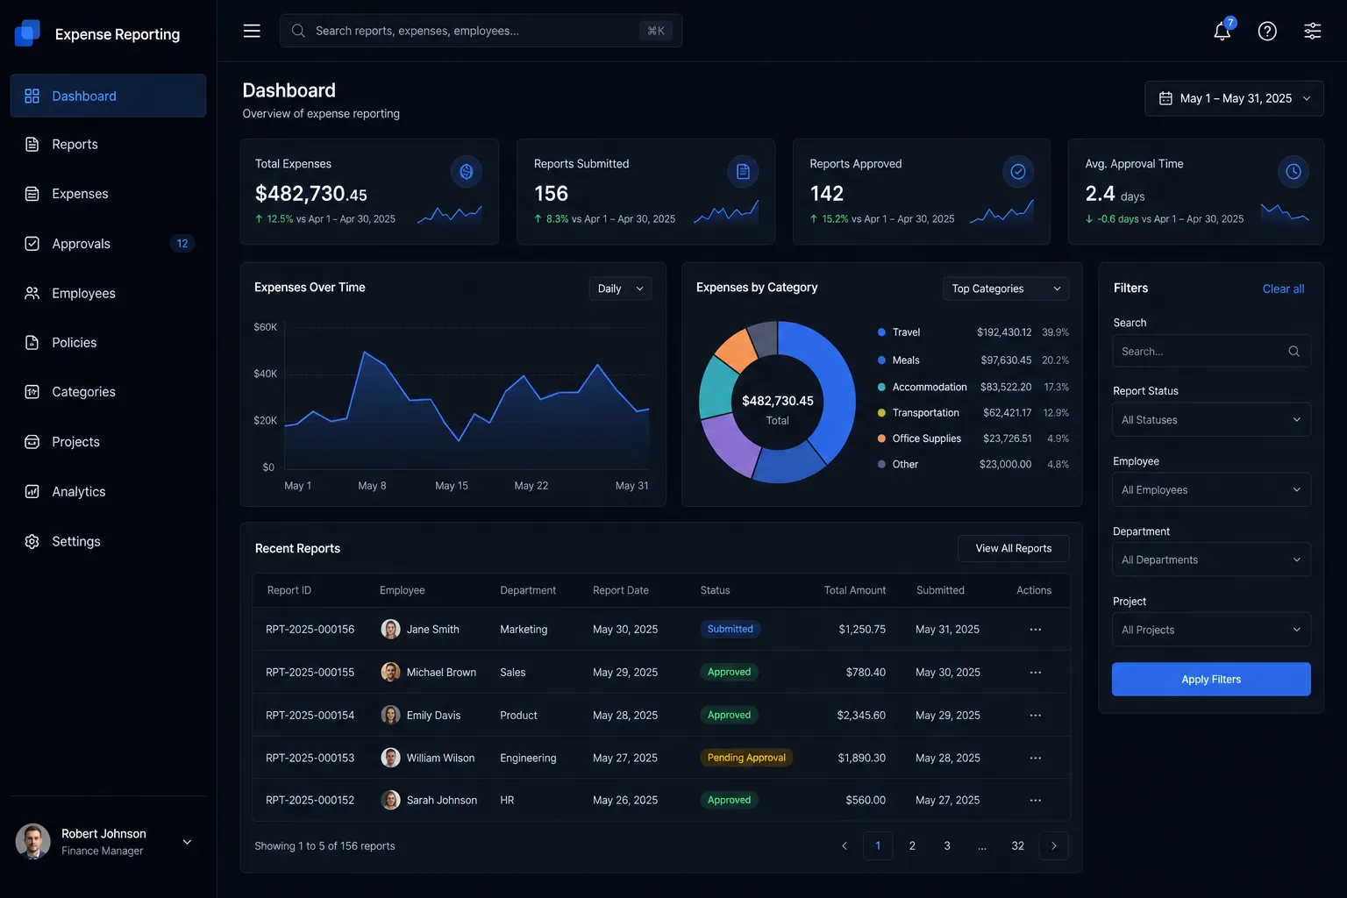Open the Top Categories dropdown
Viewport: 1347px width, 898px height.
point(1006,289)
